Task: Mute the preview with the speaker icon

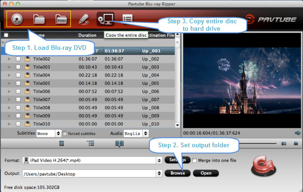Action: tap(297, 133)
